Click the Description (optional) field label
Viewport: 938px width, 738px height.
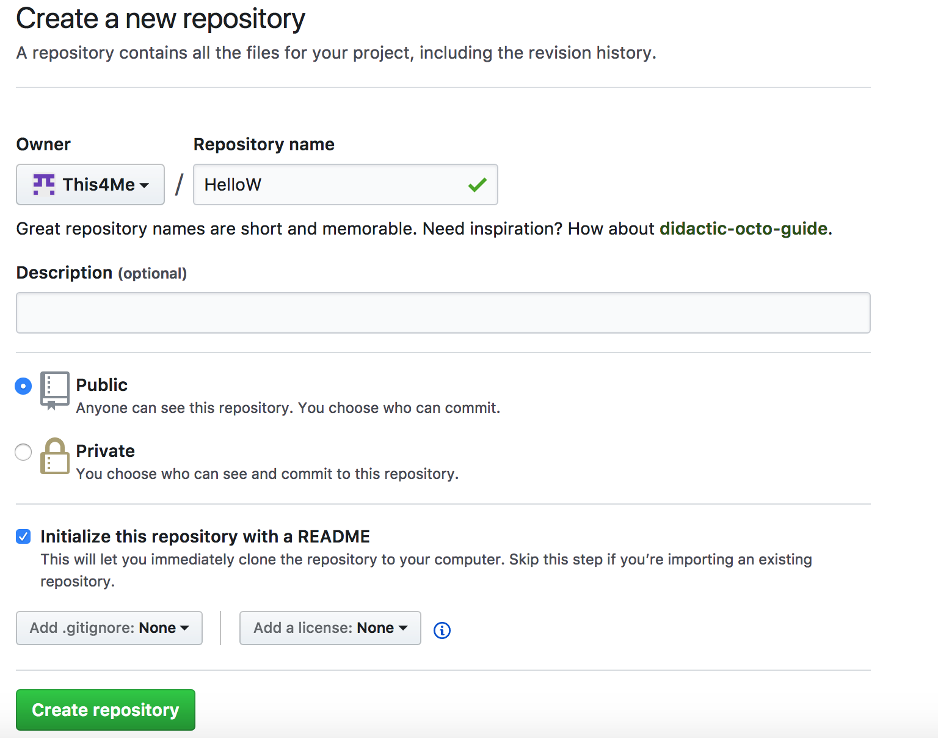(101, 272)
